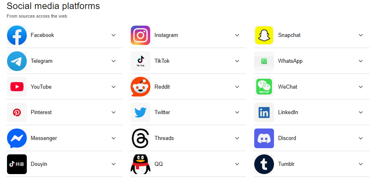Open the Snapchat ghost icon

(x=264, y=35)
